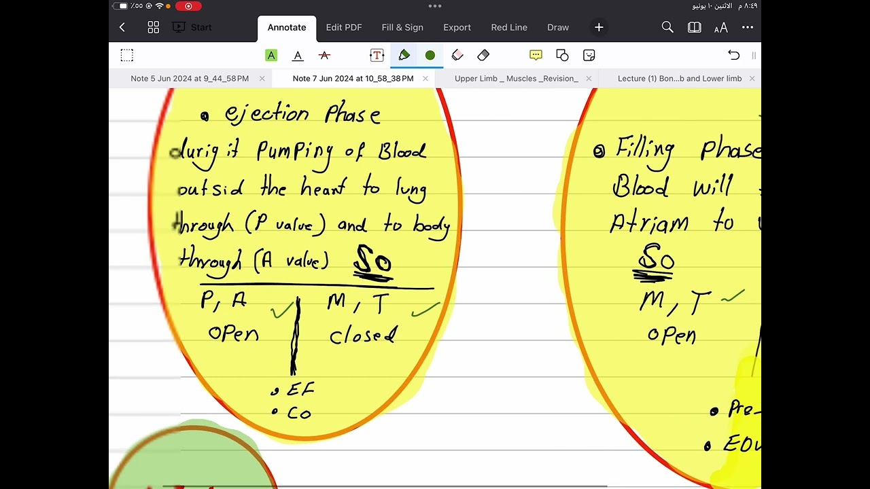Open the green pen color picker
Viewport: 870px width, 489px height.
point(430,55)
